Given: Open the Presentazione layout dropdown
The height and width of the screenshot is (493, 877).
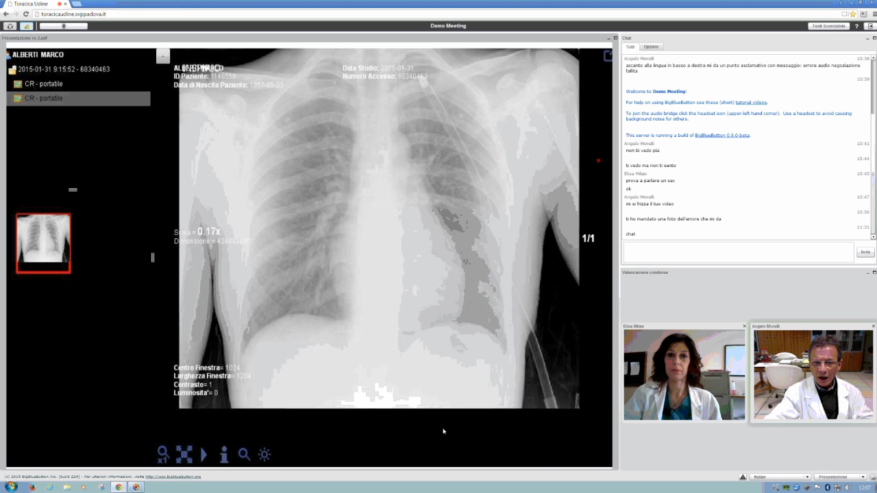Looking at the screenshot, I should pos(841,477).
